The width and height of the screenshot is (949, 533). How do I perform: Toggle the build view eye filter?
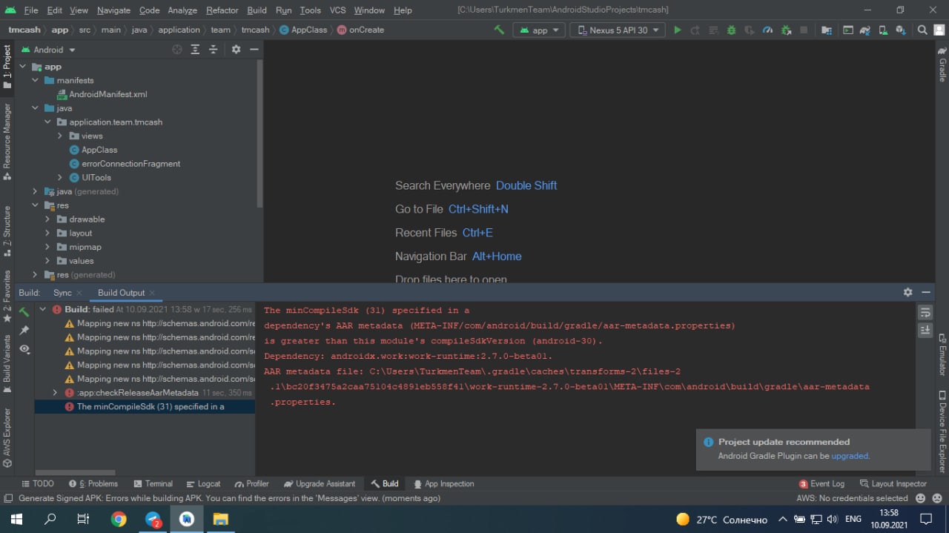point(24,348)
